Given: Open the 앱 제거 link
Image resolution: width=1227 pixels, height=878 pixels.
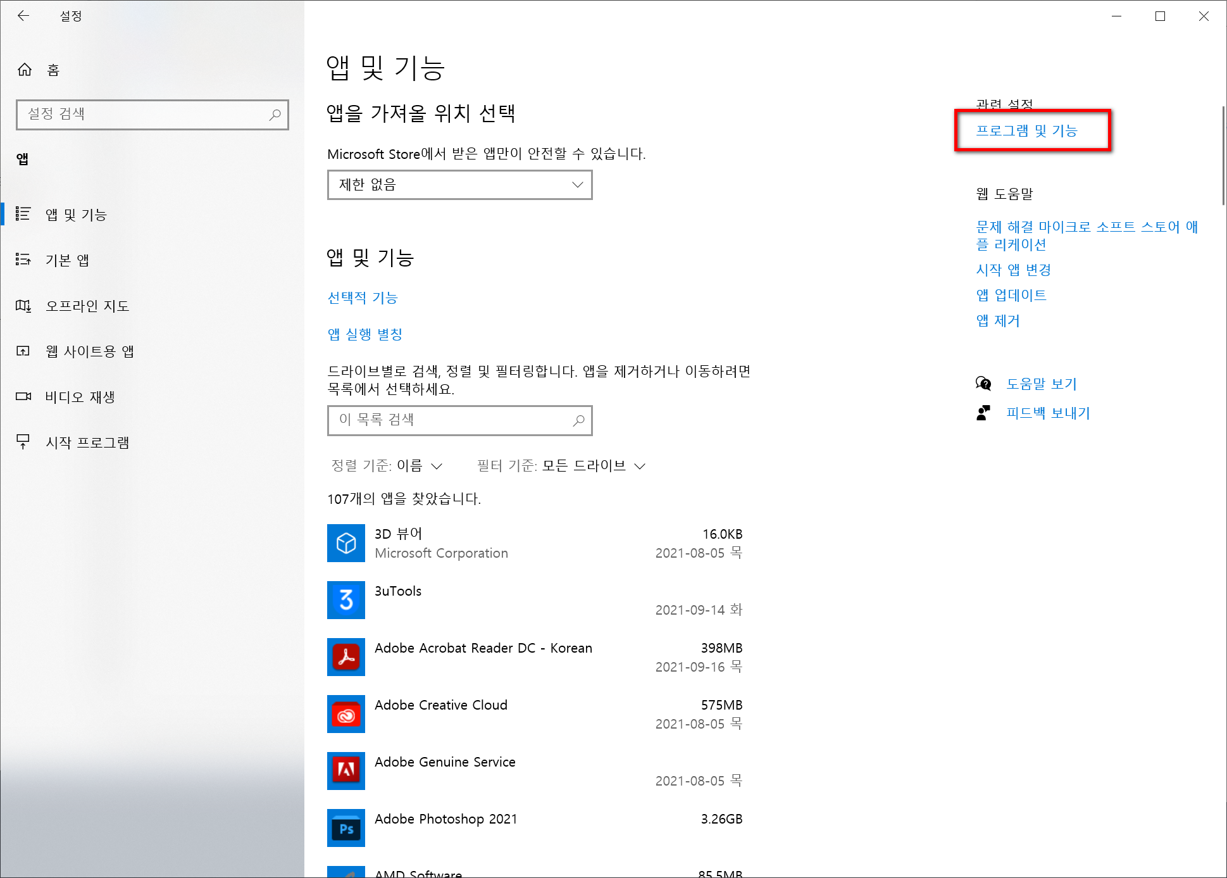Looking at the screenshot, I should pos(998,320).
